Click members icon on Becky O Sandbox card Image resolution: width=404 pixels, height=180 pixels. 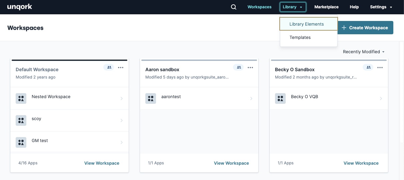[368, 68]
